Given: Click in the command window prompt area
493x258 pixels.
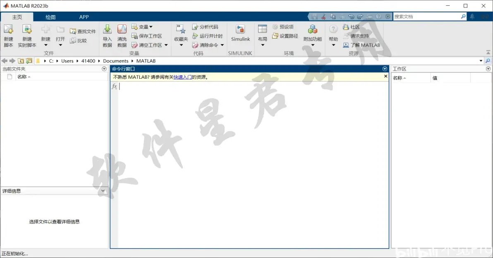Looking at the screenshot, I should (x=254, y=165).
